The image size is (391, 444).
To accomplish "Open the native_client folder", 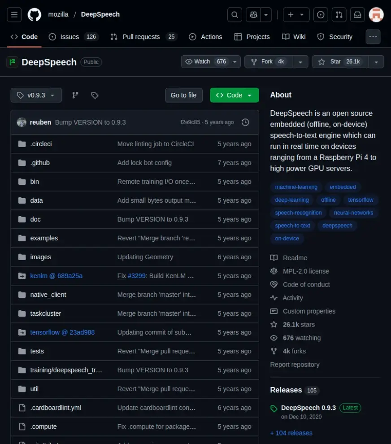I will coord(48,295).
